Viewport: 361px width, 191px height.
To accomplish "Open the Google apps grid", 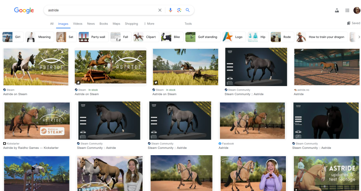I will [347, 11].
